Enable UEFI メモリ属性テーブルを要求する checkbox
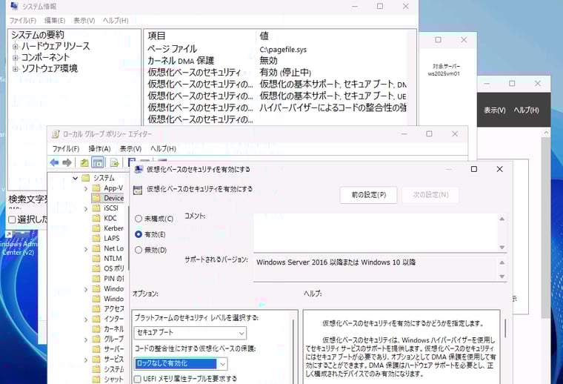This screenshot has width=563, height=384. pyautogui.click(x=137, y=379)
